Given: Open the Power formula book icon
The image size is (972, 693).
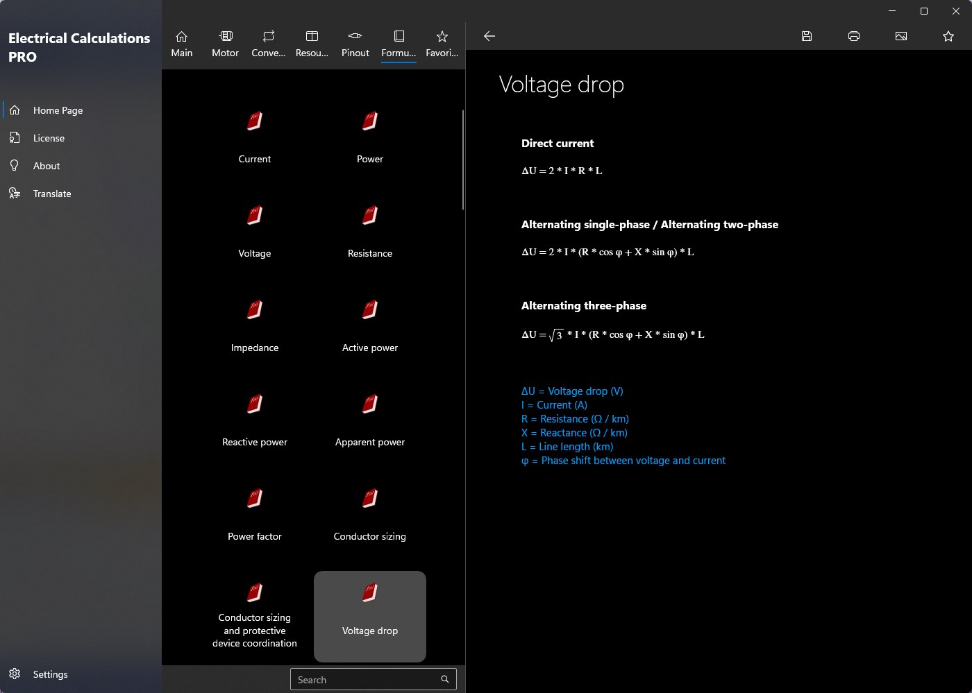Looking at the screenshot, I should coord(370,121).
